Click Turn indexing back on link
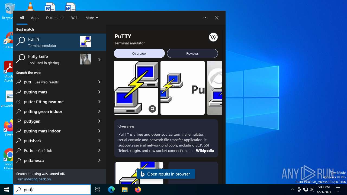The image size is (347, 195). pos(34,179)
